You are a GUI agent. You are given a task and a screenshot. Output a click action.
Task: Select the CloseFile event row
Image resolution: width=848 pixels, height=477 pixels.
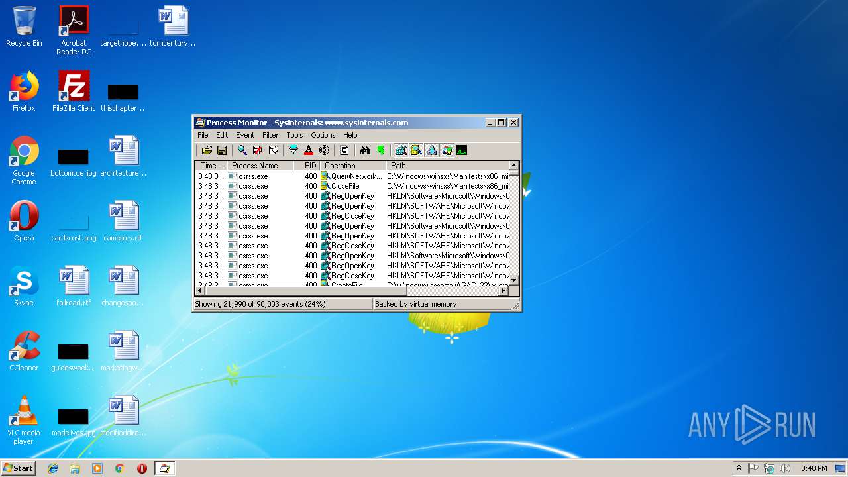[x=352, y=186]
